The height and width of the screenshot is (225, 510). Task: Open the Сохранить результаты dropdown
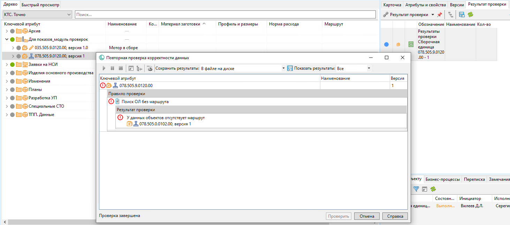[283, 69]
